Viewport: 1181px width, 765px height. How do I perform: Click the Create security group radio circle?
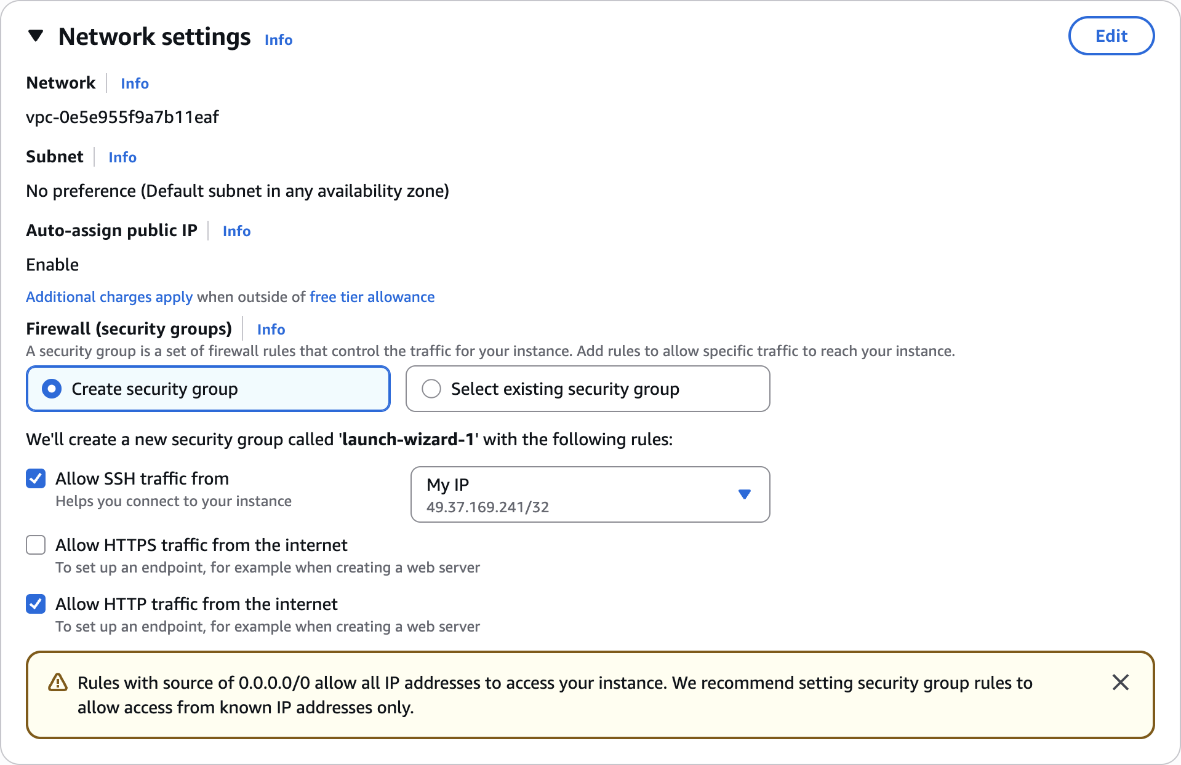pos(52,389)
